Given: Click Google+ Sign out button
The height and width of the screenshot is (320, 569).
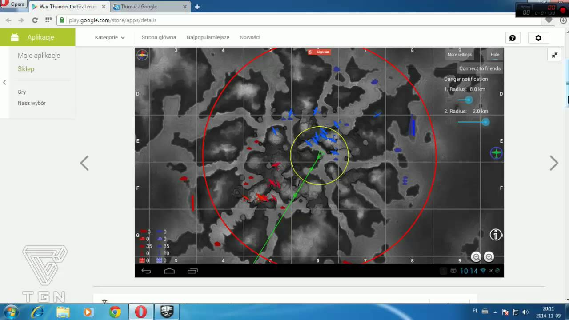Looking at the screenshot, I should [x=319, y=52].
